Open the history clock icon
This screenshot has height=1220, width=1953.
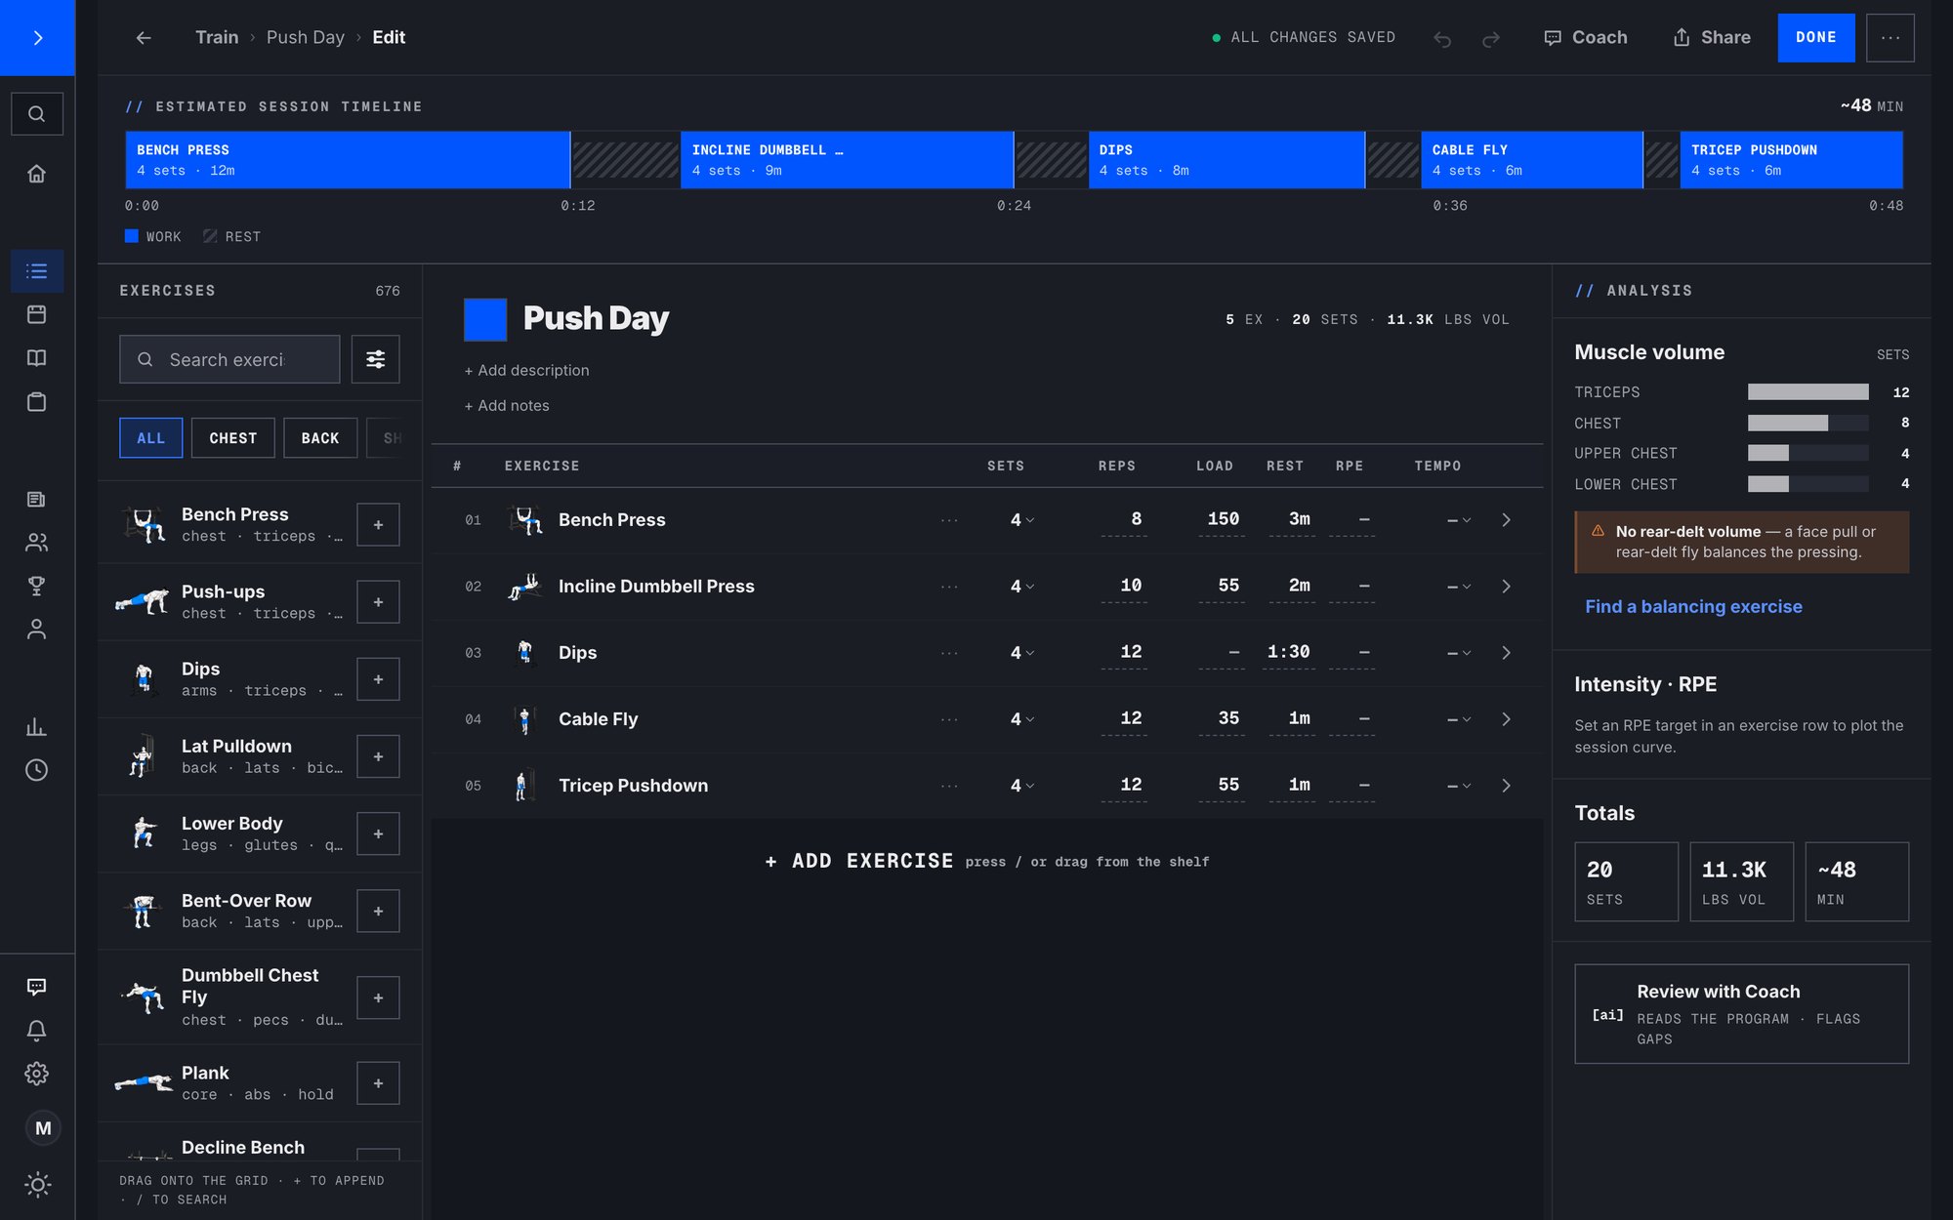tap(37, 770)
